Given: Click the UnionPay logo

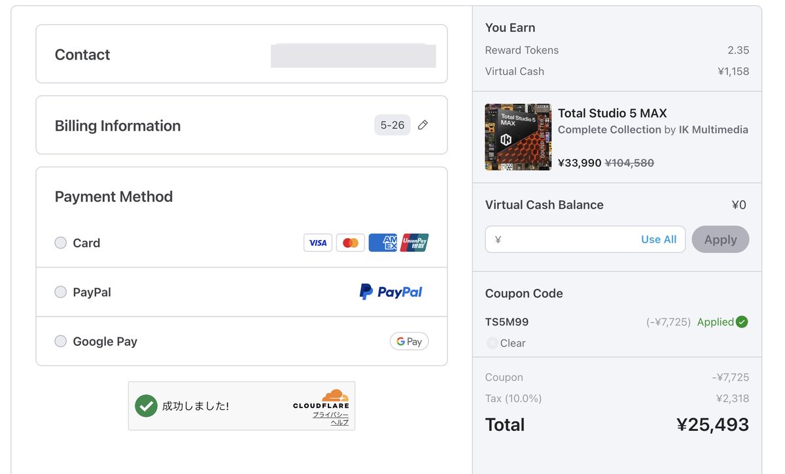Looking at the screenshot, I should (x=415, y=243).
